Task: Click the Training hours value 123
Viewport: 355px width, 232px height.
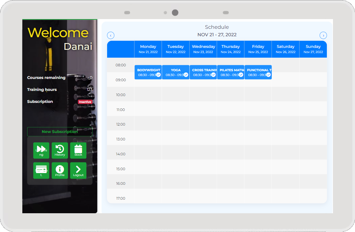Action: (89, 90)
